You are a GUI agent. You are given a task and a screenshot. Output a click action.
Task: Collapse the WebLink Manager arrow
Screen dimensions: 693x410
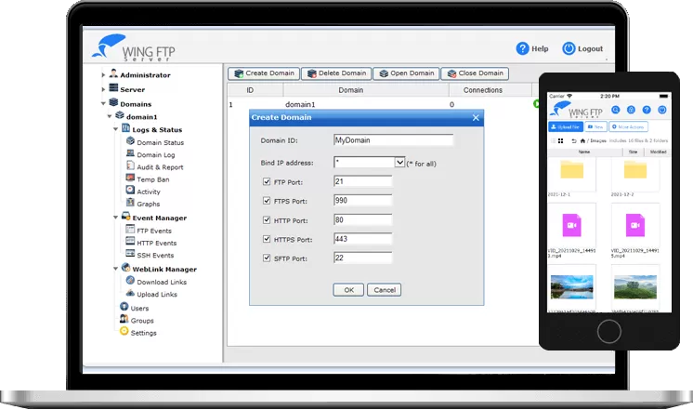[x=116, y=269]
